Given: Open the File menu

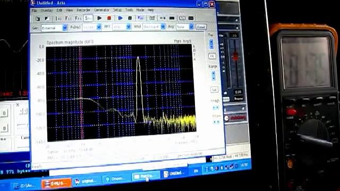Looking at the screenshot, I should pos(34,11).
